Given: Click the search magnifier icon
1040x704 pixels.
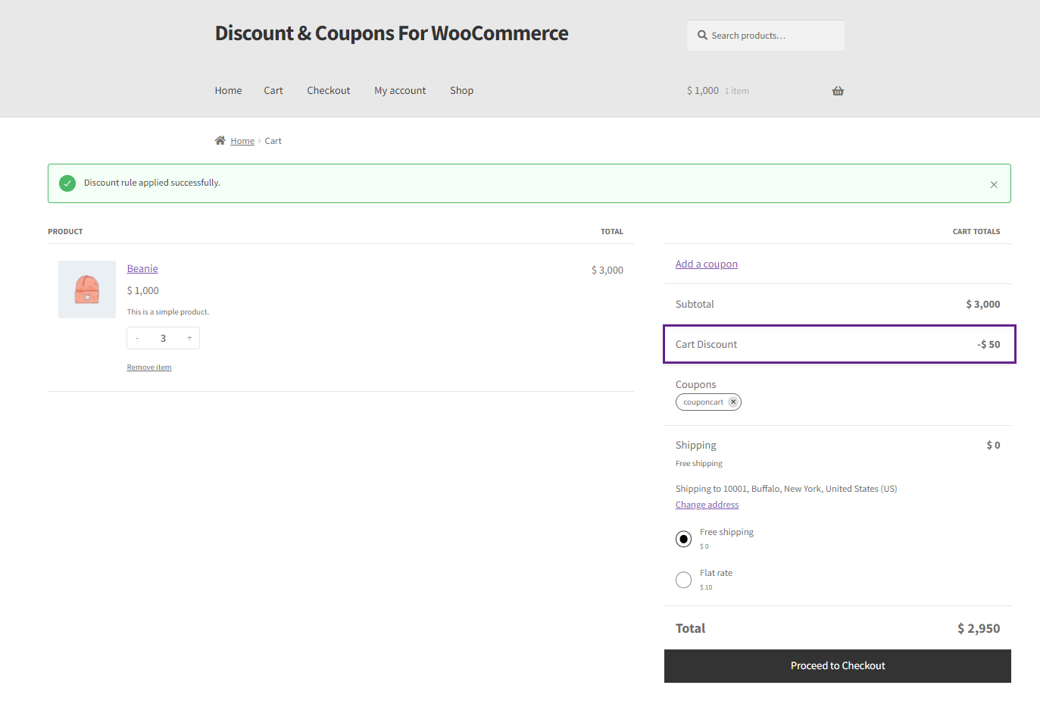Looking at the screenshot, I should pyautogui.click(x=702, y=35).
